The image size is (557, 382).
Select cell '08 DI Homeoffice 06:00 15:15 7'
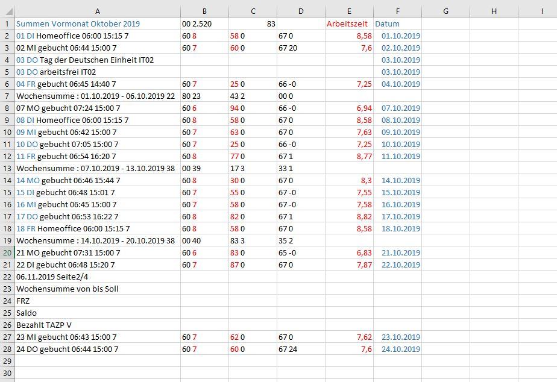[97, 121]
